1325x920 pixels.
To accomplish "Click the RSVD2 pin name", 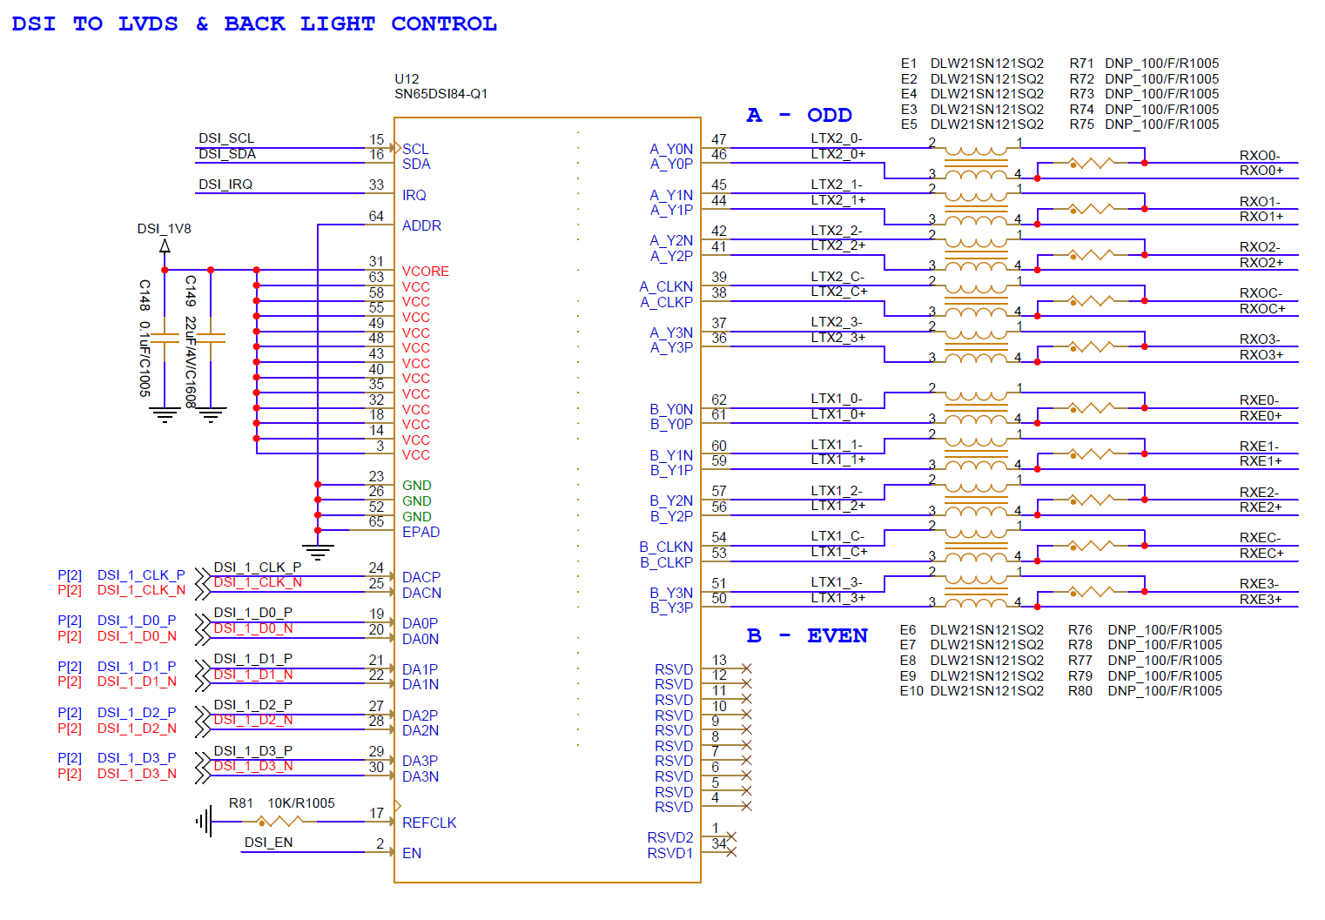I will coord(670,837).
